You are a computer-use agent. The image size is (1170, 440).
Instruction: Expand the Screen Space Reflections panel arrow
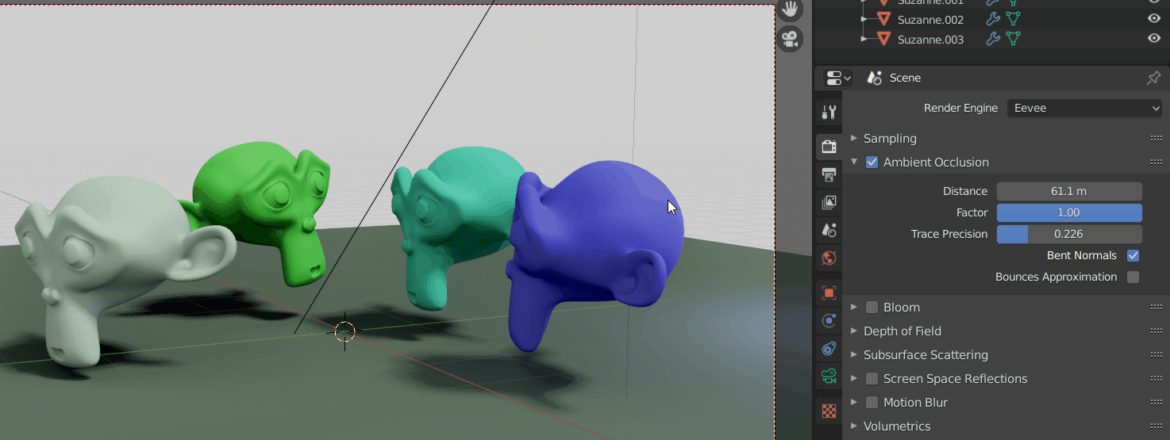click(x=854, y=378)
